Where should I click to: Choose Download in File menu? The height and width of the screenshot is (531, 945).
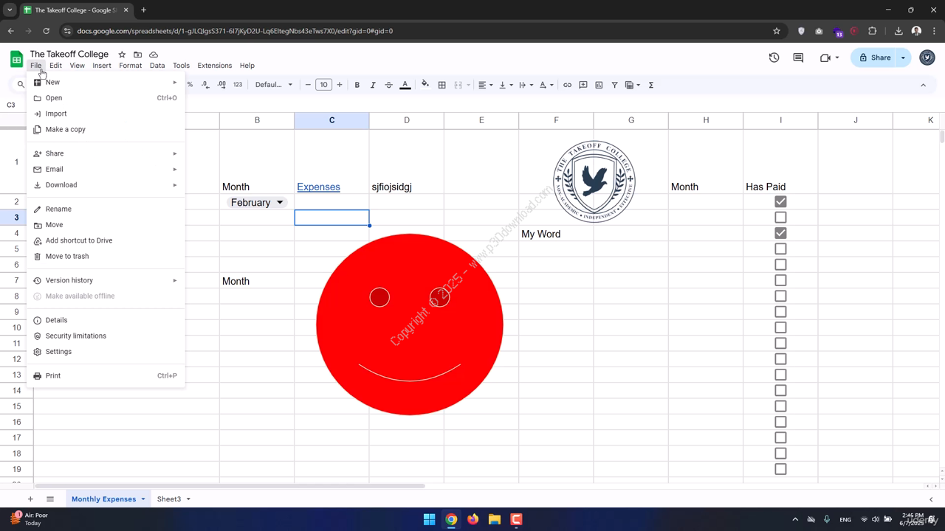(106, 185)
